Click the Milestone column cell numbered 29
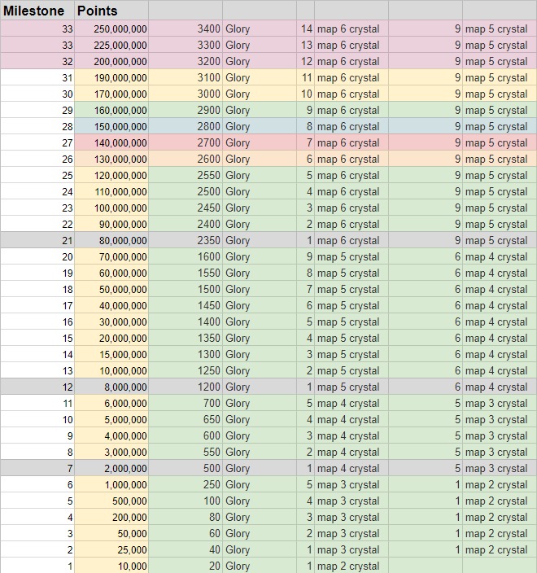The height and width of the screenshot is (573, 537). click(x=37, y=110)
